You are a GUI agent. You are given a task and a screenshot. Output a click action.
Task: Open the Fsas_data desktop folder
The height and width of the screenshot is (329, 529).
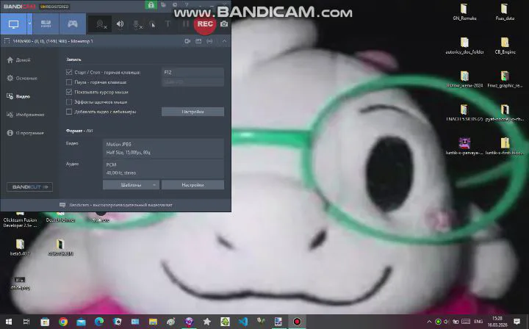click(x=505, y=12)
